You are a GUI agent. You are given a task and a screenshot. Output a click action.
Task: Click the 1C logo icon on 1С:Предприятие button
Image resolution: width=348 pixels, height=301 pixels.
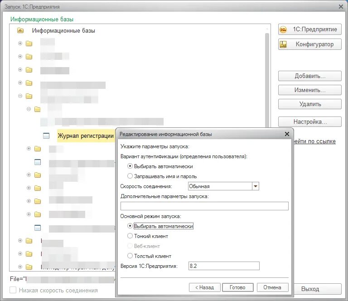point(283,29)
